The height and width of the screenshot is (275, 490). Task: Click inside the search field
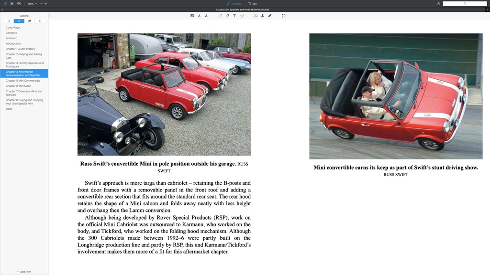coord(464,3)
